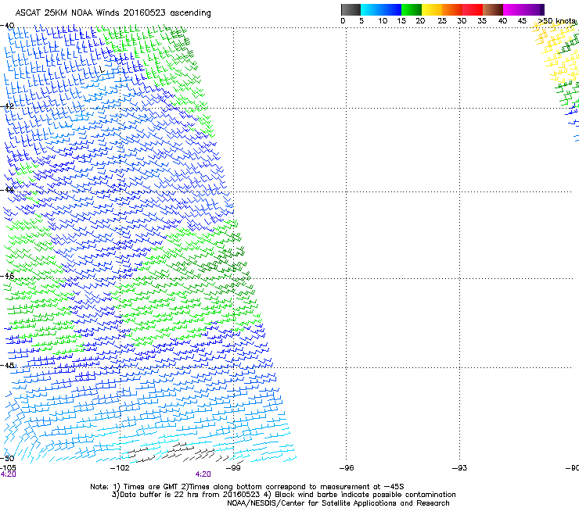Select the '10' legend scale value
The height and width of the screenshot is (508, 579).
point(383,20)
